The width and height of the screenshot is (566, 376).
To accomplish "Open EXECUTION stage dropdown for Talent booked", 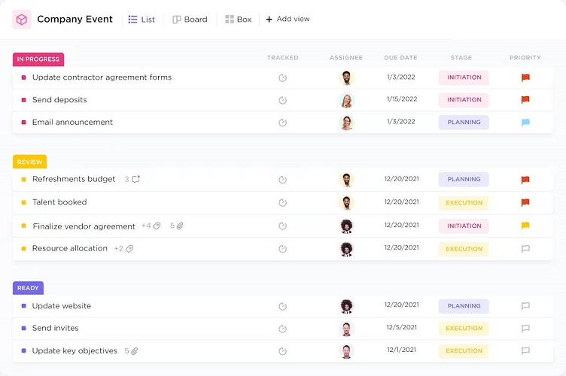I will (x=464, y=202).
